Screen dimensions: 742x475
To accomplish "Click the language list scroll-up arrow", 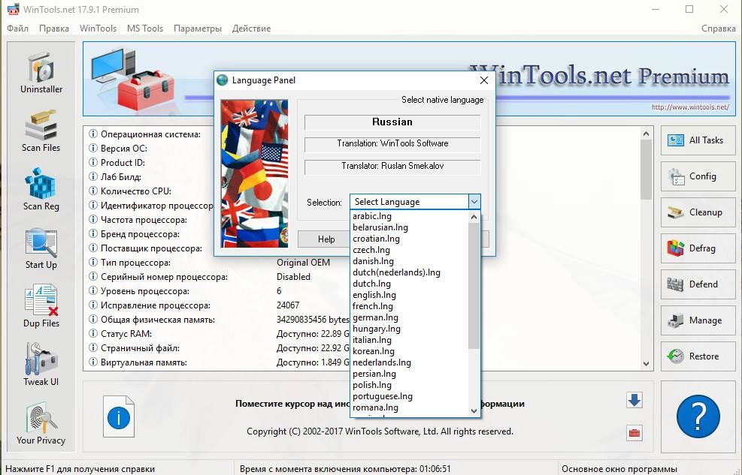I will click(474, 217).
